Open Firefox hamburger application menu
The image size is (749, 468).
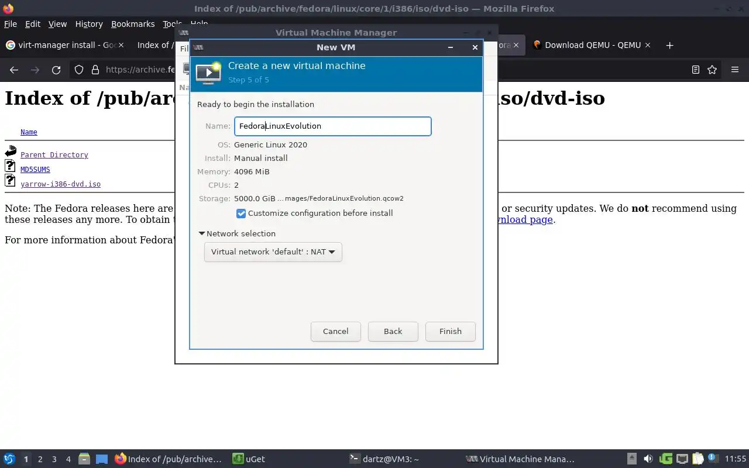(x=735, y=70)
